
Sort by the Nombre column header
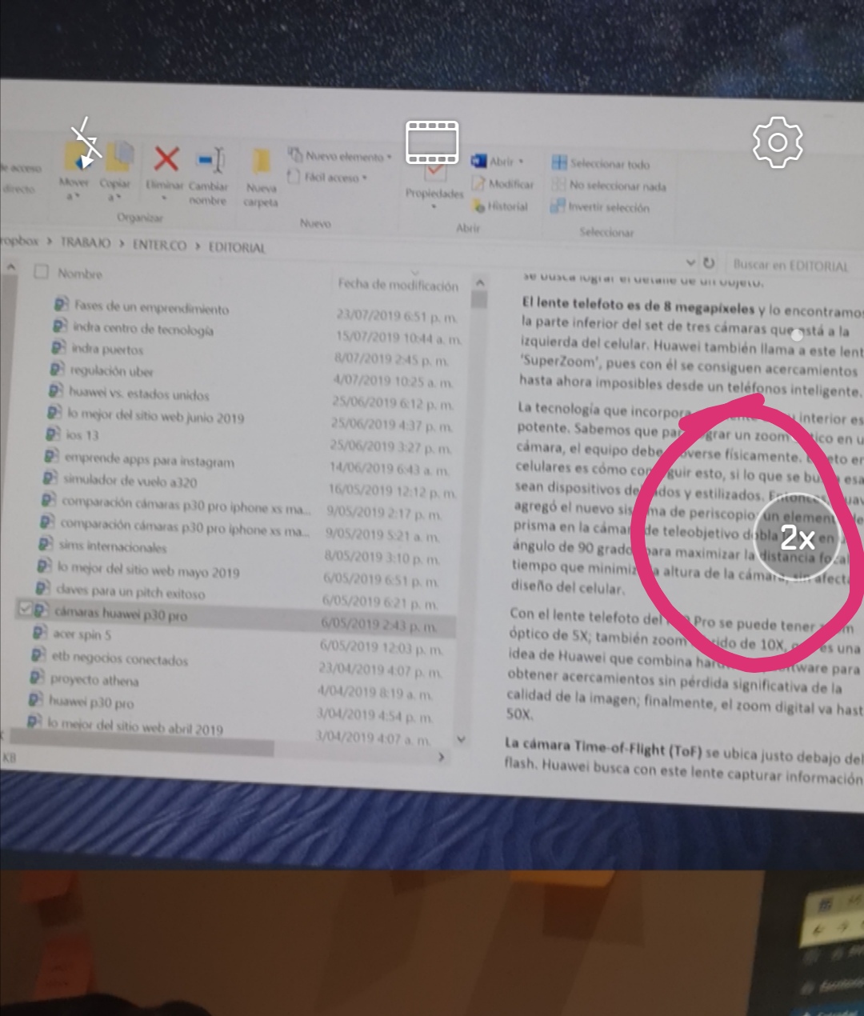80,274
